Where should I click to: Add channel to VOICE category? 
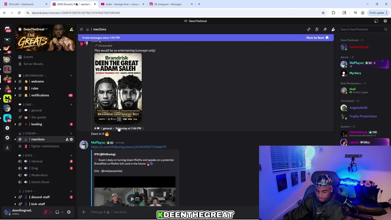pyautogui.click(x=71, y=156)
